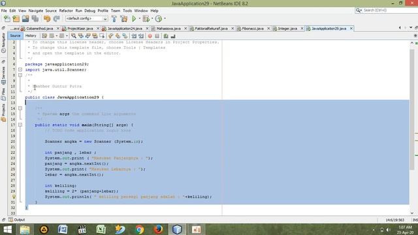The height and width of the screenshot is (235, 418).
Task: Toggle Rectangular Selection in editor toolbar
Action: (x=102, y=36)
